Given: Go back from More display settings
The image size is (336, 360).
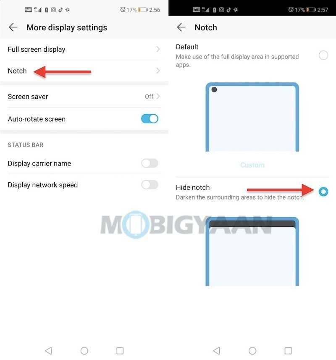Looking at the screenshot, I should point(13,27).
